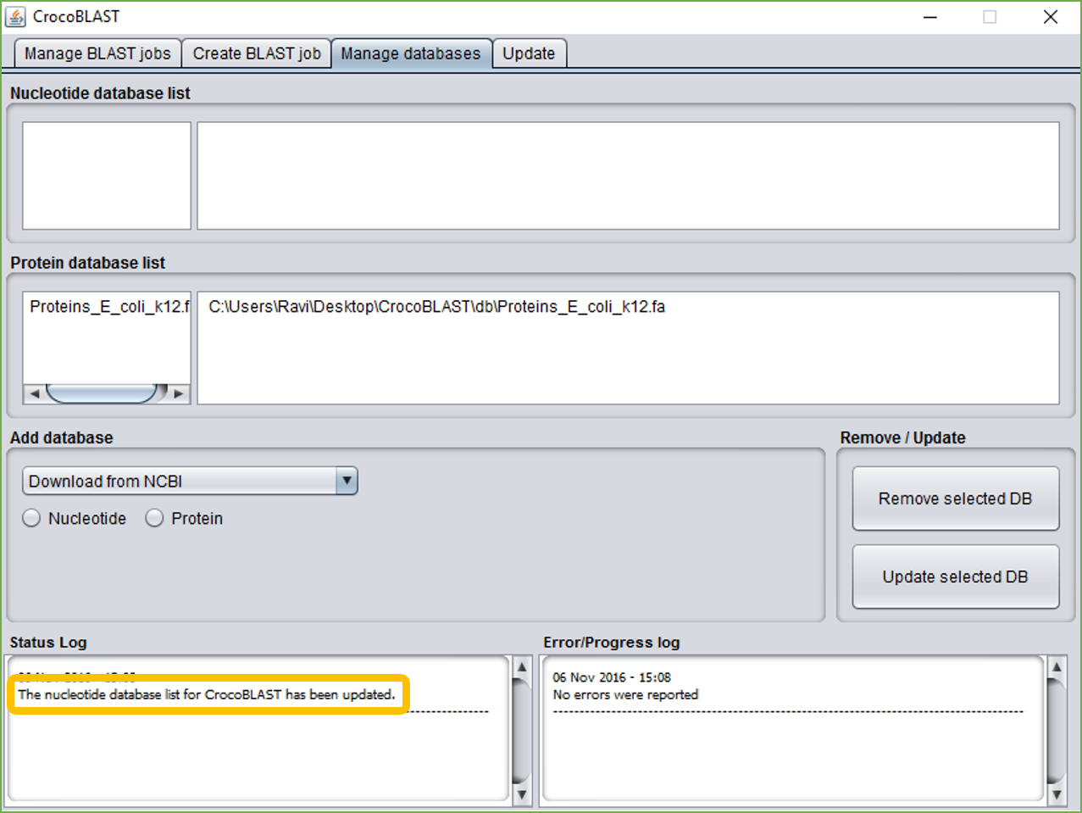Click the nucleotide database path area

(x=628, y=175)
